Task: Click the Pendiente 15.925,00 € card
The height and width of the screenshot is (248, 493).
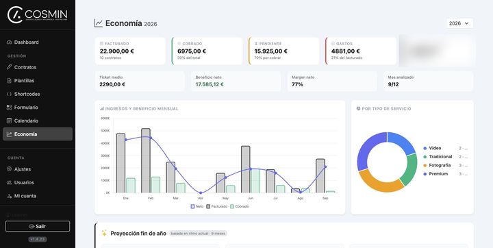Action: tap(284, 51)
